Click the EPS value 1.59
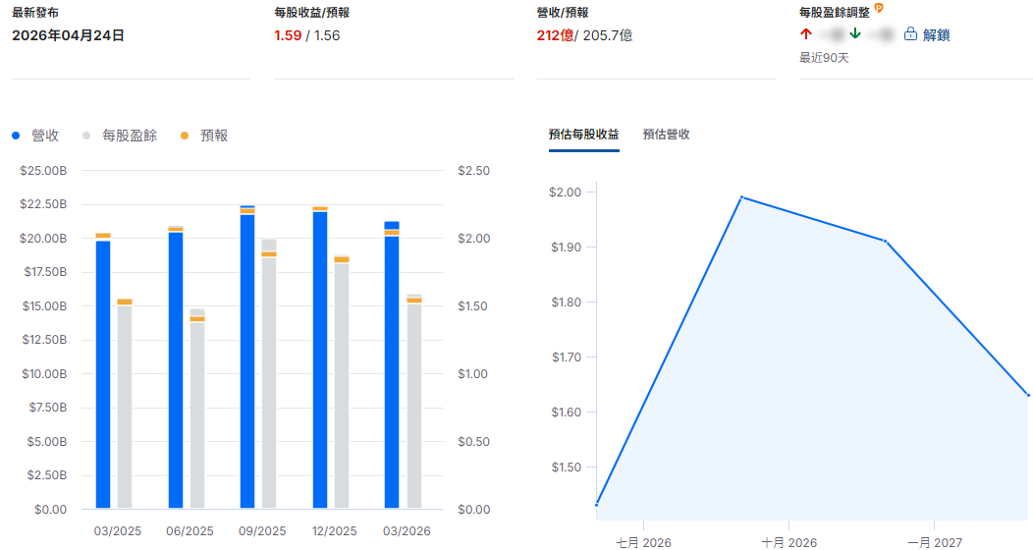The width and height of the screenshot is (1033, 550). coord(288,35)
